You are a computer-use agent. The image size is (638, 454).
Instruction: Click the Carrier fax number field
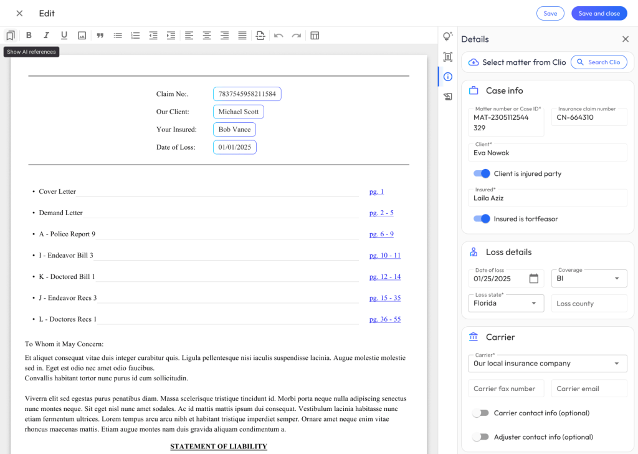505,389
